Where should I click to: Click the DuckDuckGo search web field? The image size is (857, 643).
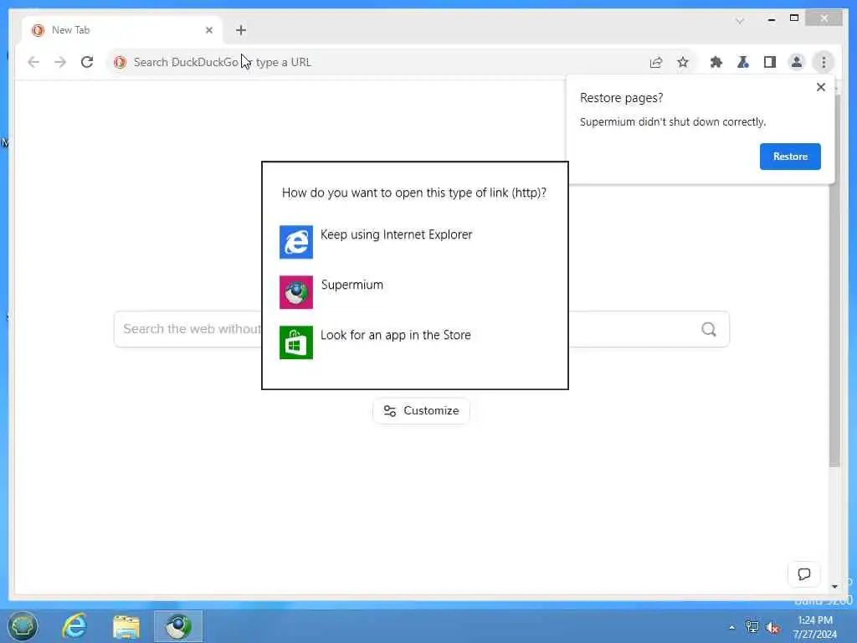coord(422,329)
